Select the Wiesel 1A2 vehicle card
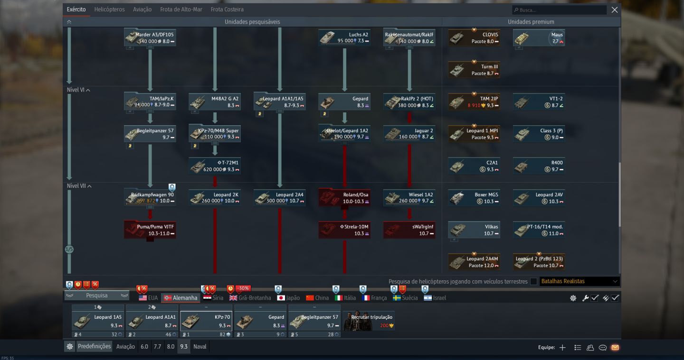The width and height of the screenshot is (684, 360). coord(409,198)
